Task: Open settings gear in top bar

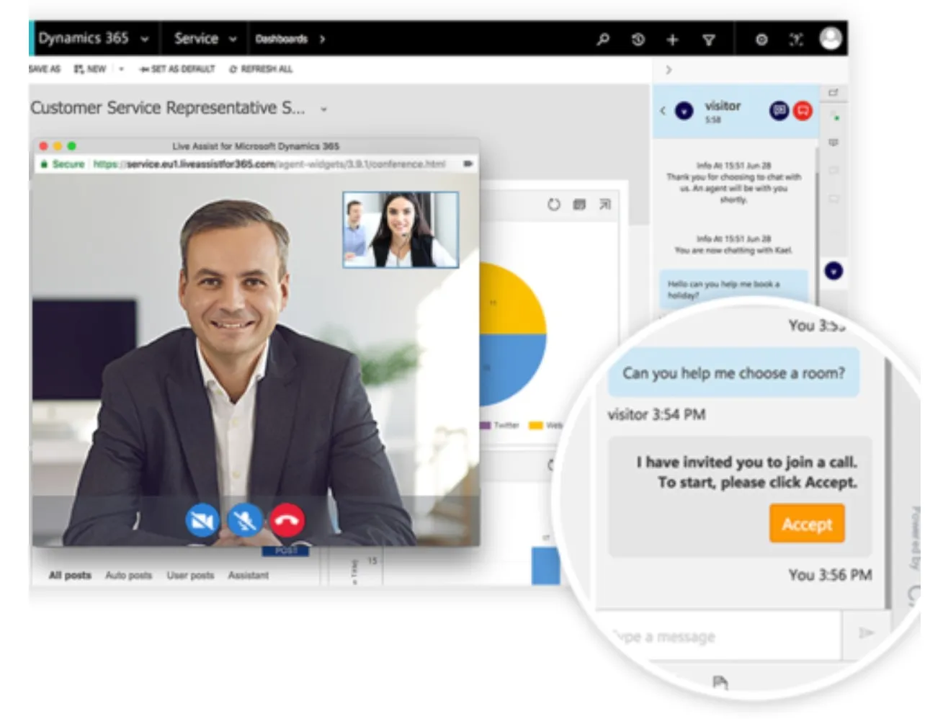Action: click(761, 40)
